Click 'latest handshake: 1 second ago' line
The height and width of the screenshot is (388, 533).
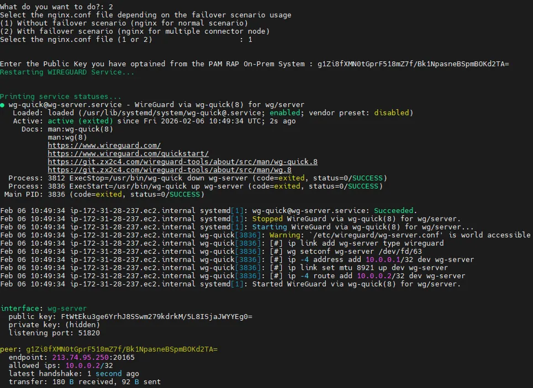click(x=74, y=374)
